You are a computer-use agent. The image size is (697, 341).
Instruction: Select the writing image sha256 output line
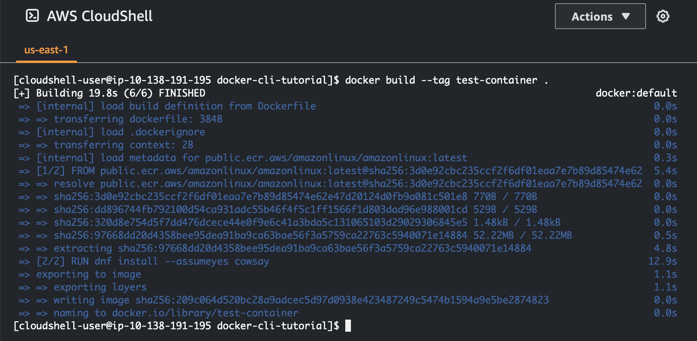[x=283, y=300]
